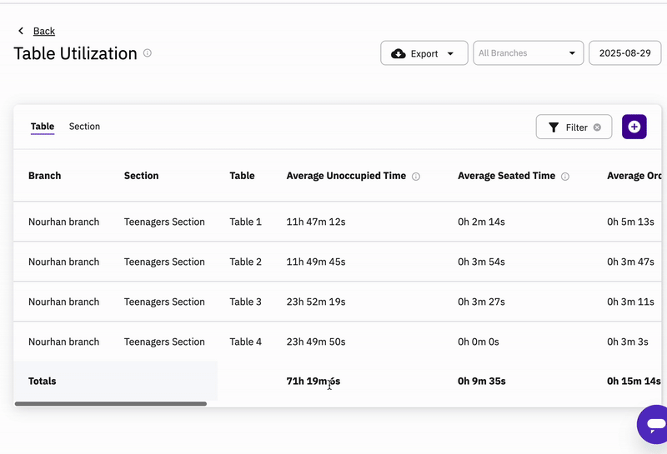This screenshot has height=454, width=667.
Task: Click the Filter button label
Action: coord(576,127)
